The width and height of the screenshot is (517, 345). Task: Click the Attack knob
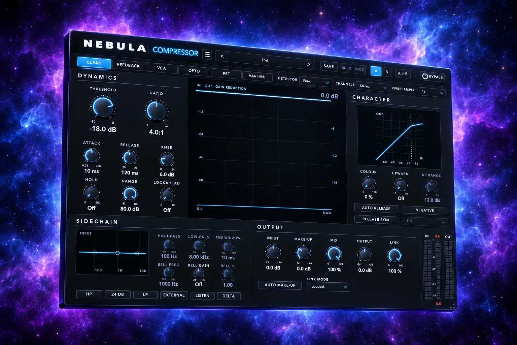(x=92, y=156)
